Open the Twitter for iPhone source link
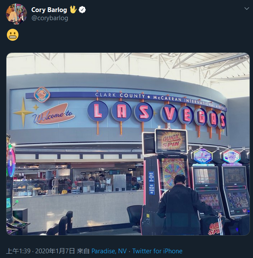The height and width of the screenshot is (258, 253). click(157, 251)
